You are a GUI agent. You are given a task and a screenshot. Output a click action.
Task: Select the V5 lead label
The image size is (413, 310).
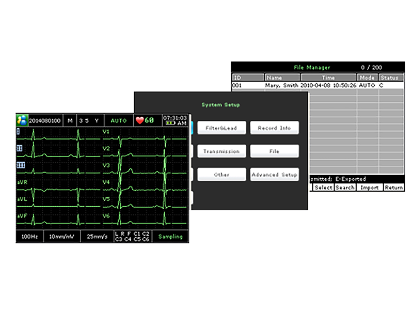pyautogui.click(x=106, y=199)
